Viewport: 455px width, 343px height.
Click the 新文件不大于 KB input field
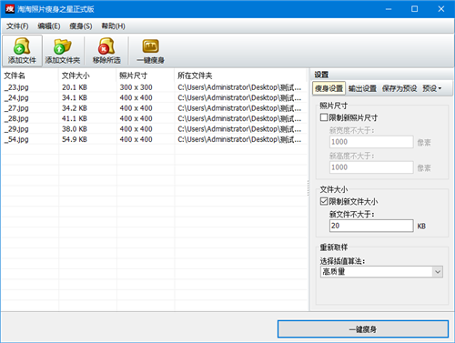click(x=371, y=226)
